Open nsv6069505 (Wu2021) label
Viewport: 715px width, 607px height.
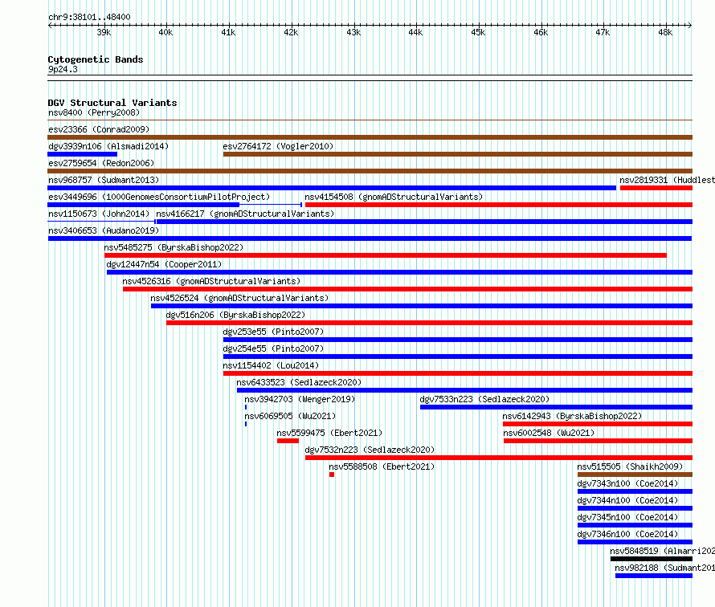pos(290,416)
